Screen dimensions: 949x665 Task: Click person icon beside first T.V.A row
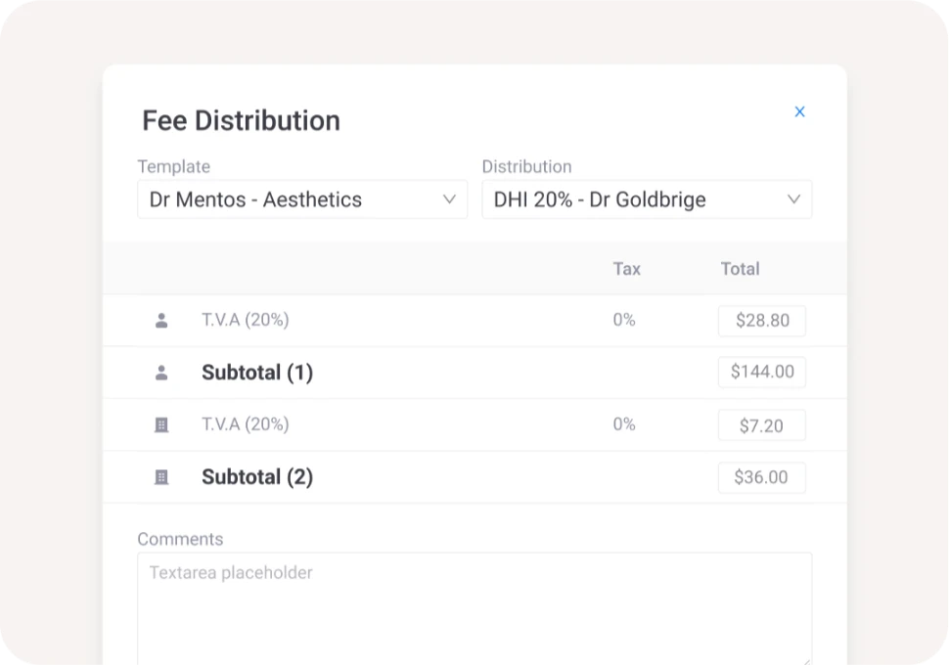pos(162,320)
